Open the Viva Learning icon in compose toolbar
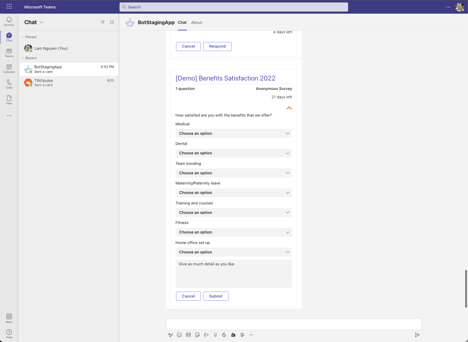468x342 pixels. click(233, 335)
